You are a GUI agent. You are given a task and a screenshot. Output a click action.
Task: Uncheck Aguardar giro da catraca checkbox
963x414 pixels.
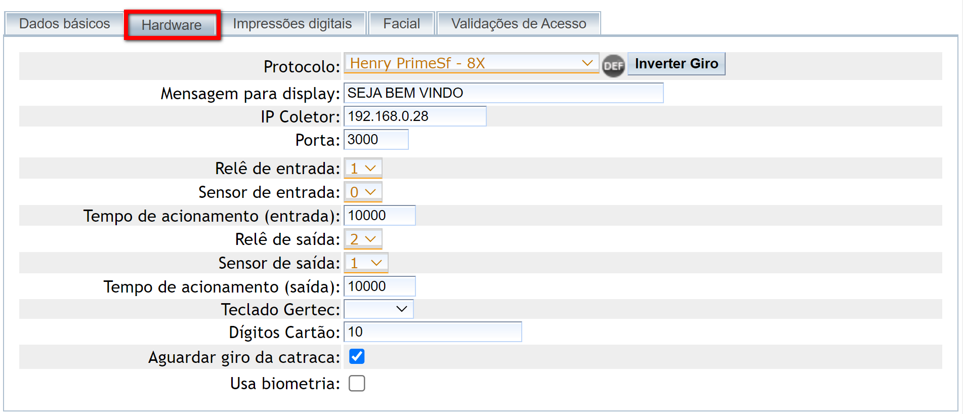(357, 356)
